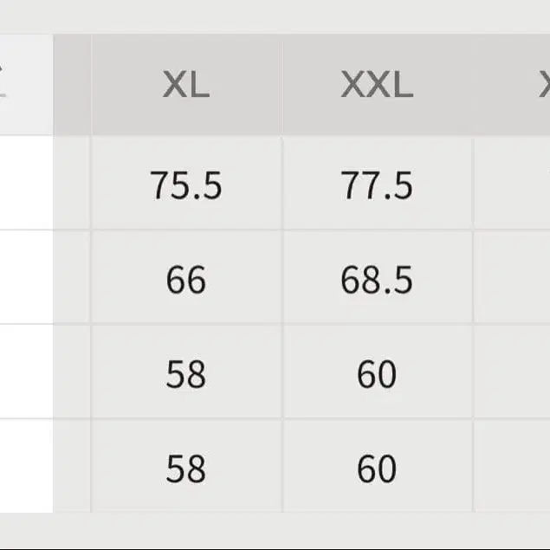
Task: Click the 75.5 cell under XL
Action: click(x=186, y=185)
